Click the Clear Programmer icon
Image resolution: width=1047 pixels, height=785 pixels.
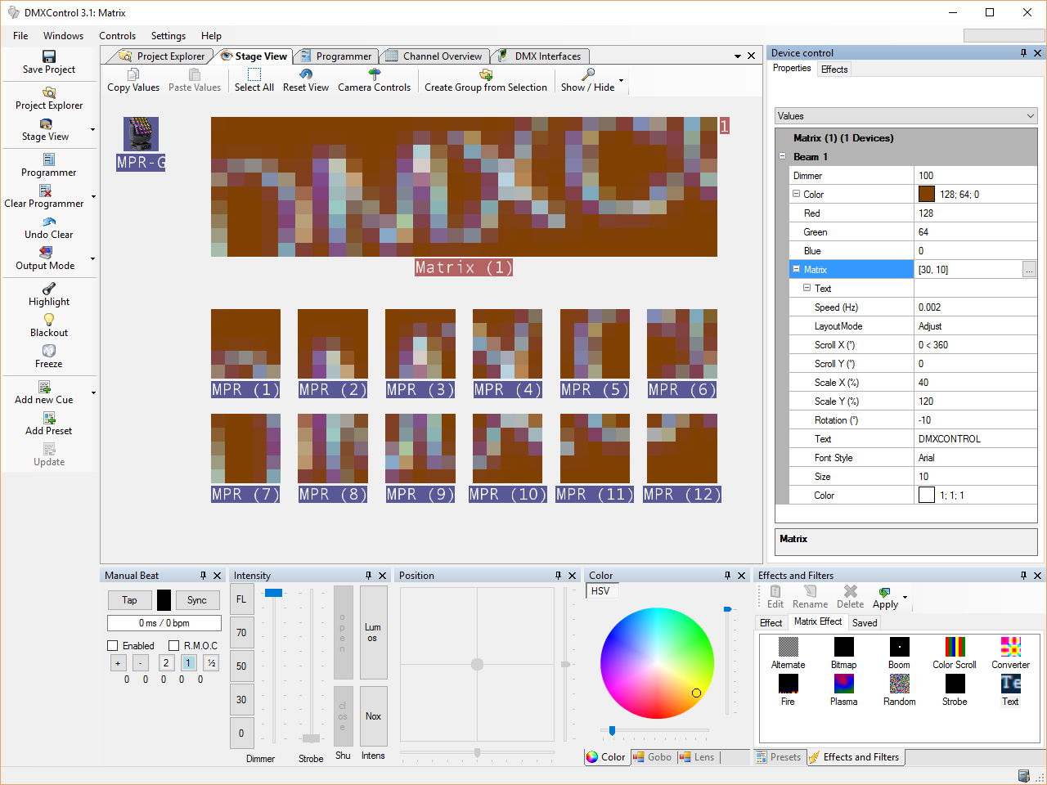(46, 191)
